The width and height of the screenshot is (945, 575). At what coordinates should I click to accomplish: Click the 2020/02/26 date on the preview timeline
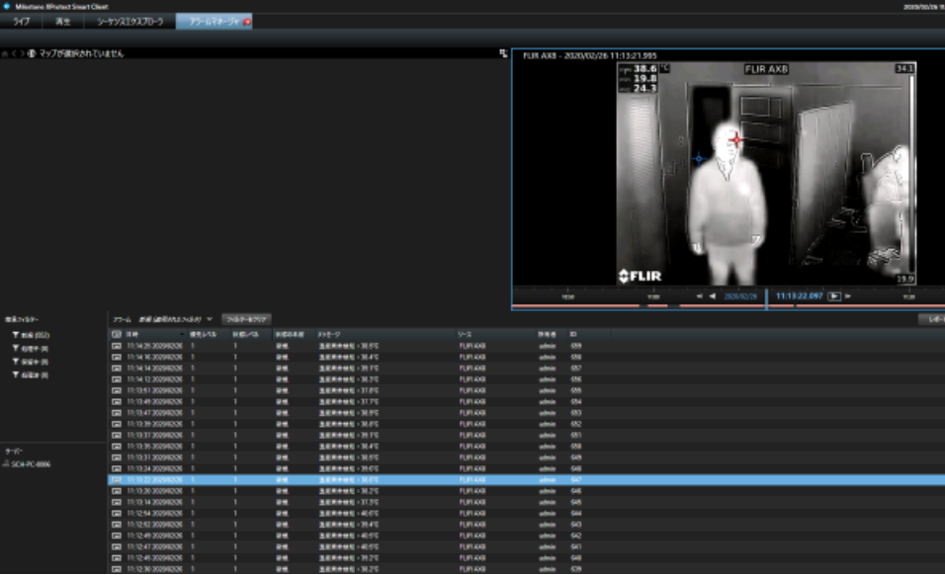point(740,296)
